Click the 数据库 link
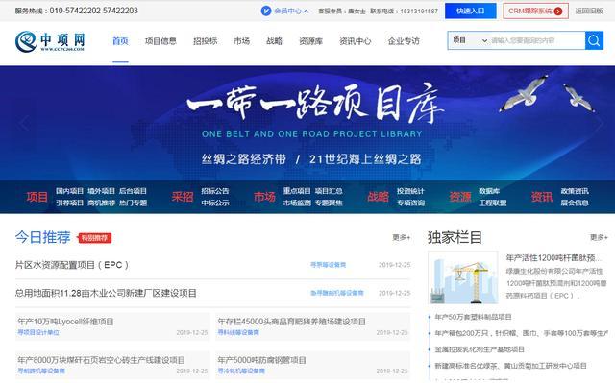This screenshot has height=383, width=615. [x=489, y=191]
